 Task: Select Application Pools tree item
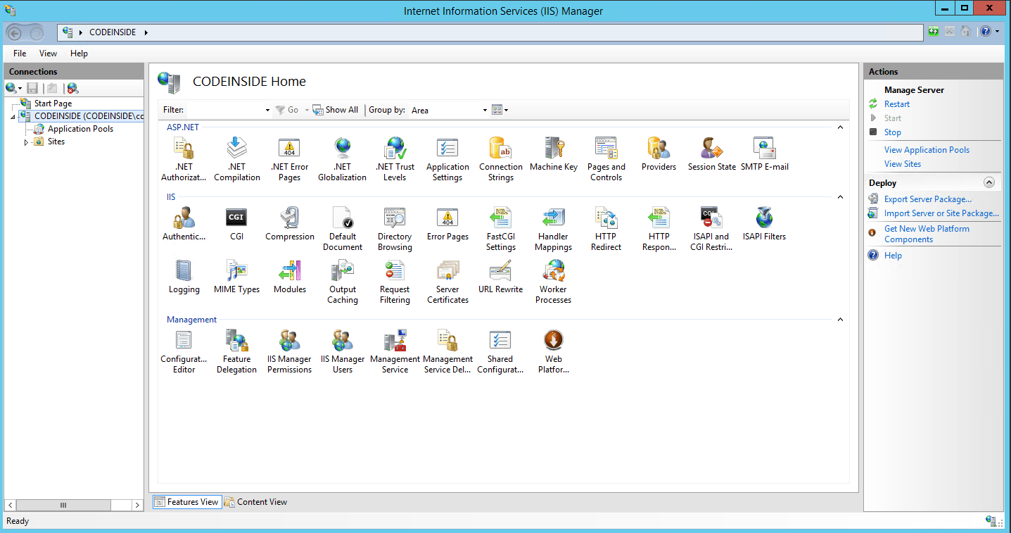(x=80, y=129)
